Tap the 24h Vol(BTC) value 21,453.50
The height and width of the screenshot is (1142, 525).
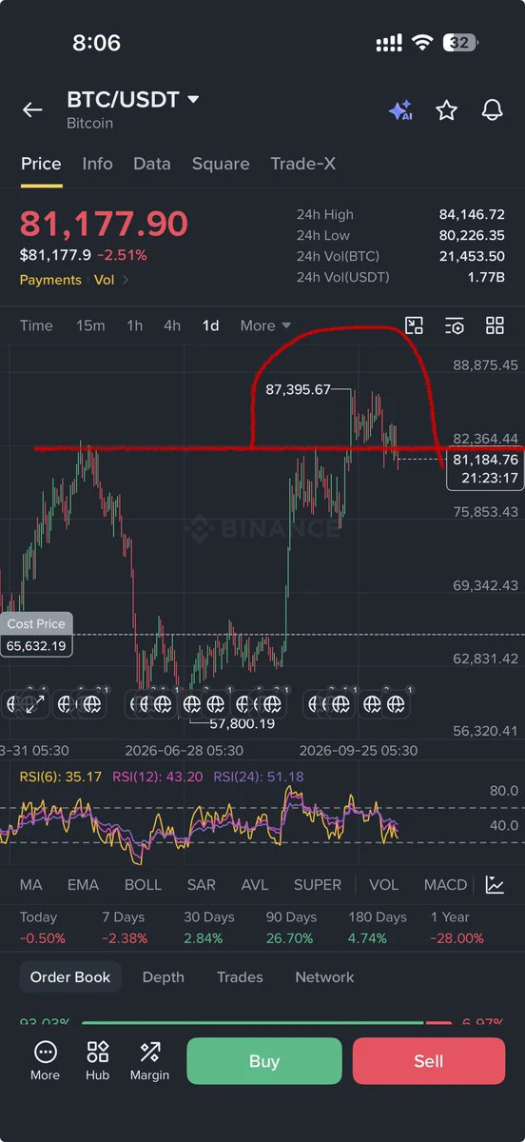tap(472, 257)
